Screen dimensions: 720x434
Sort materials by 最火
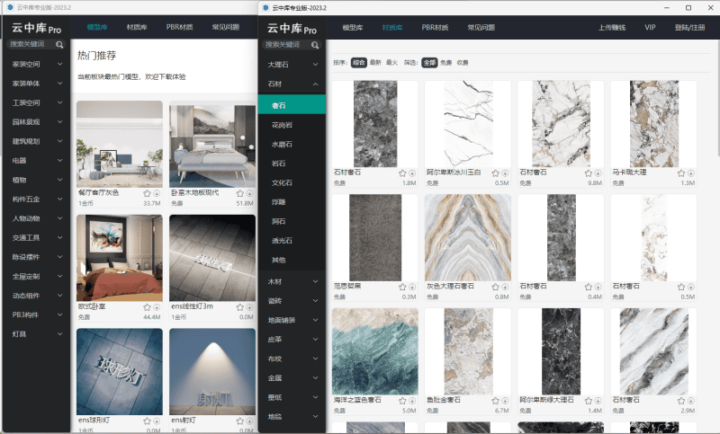pos(391,62)
